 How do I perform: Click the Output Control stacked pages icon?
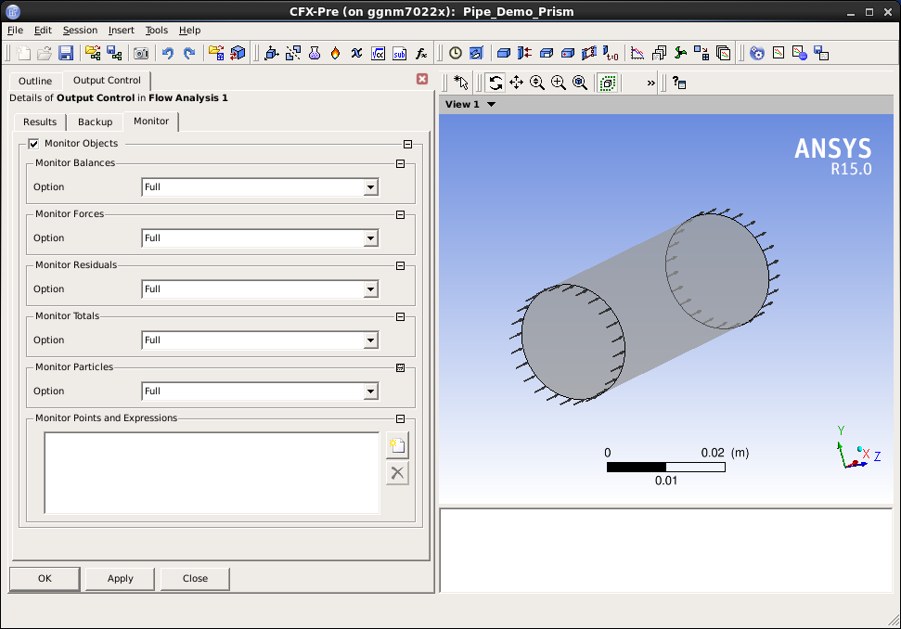pyautogui.click(x=659, y=54)
